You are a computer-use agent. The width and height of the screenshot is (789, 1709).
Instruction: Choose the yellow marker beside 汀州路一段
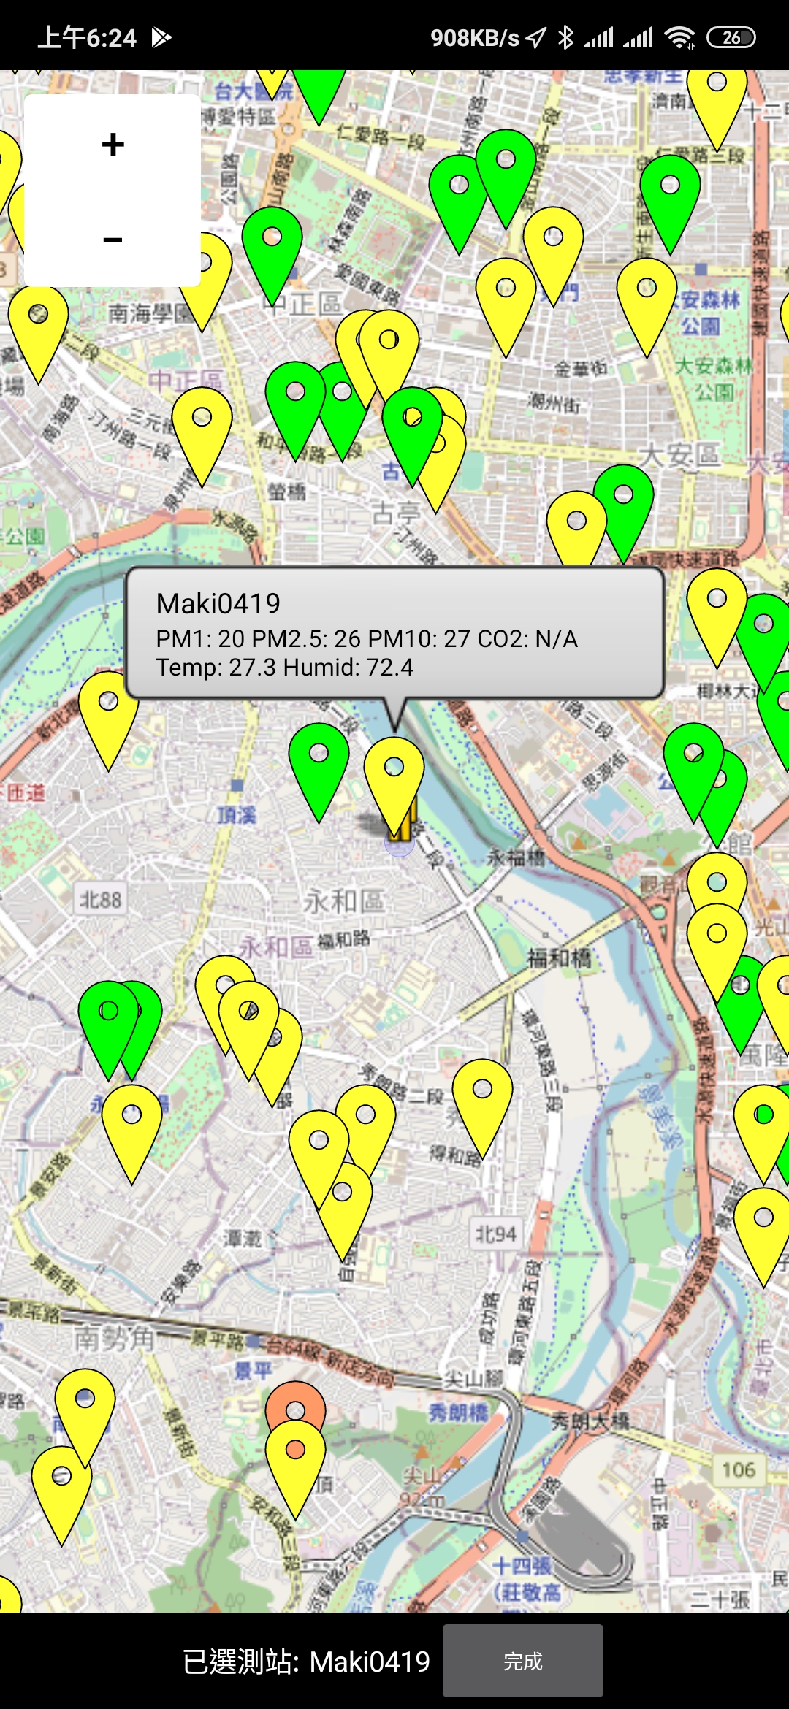(x=202, y=425)
